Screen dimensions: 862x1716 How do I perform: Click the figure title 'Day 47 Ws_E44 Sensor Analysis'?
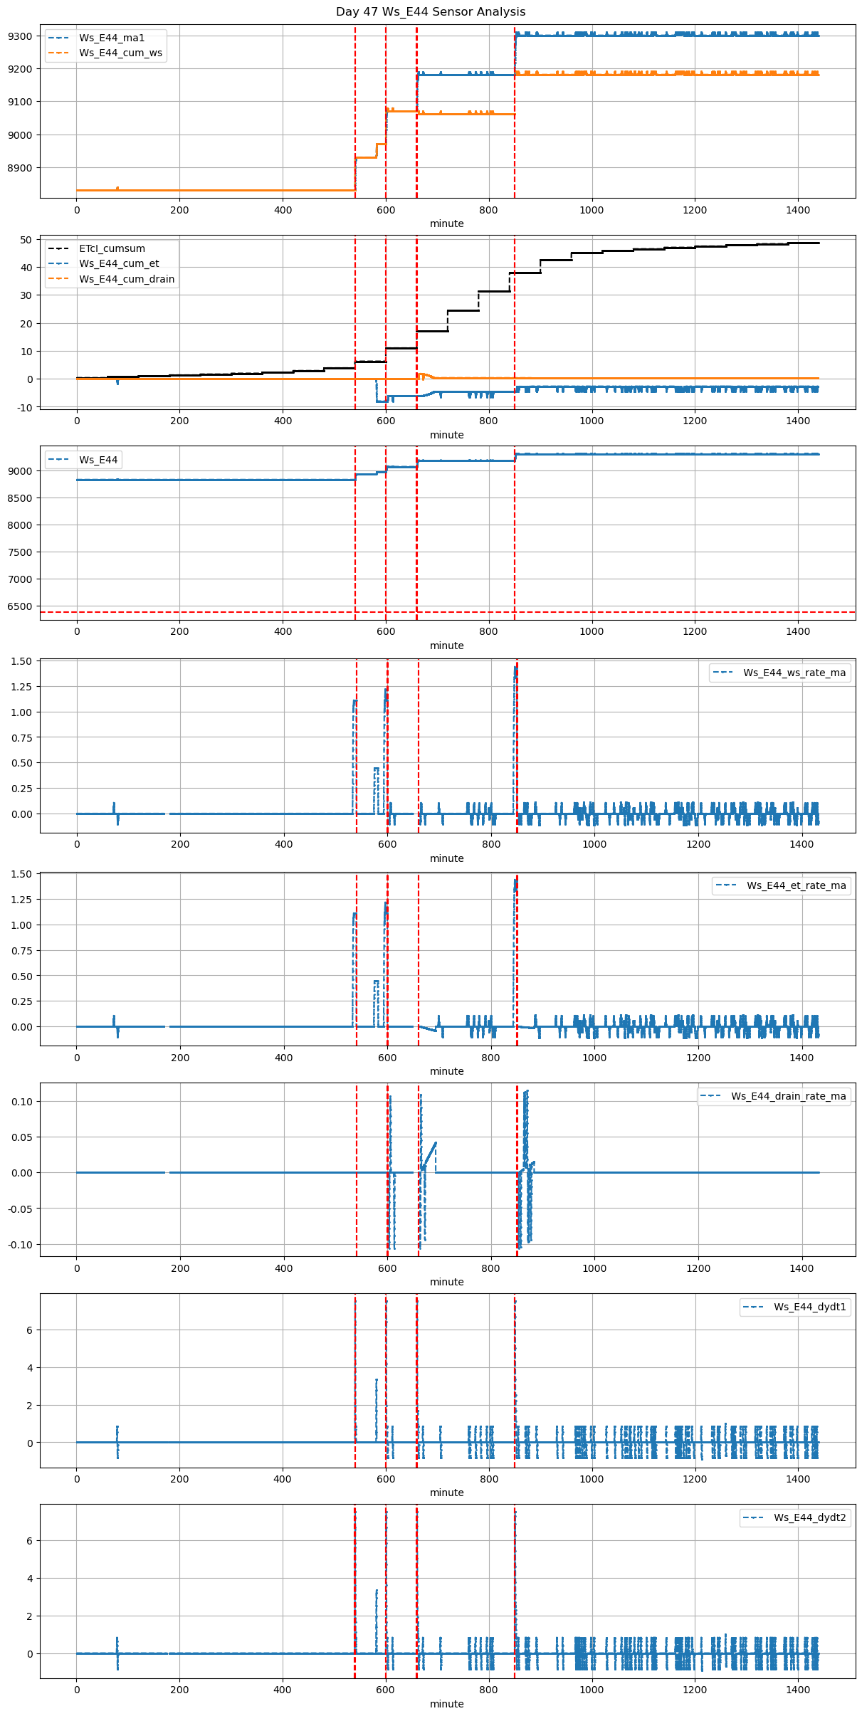point(431,12)
